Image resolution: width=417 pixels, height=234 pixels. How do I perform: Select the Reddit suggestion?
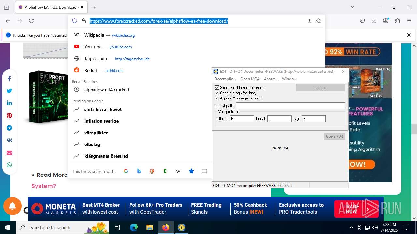pos(196,70)
